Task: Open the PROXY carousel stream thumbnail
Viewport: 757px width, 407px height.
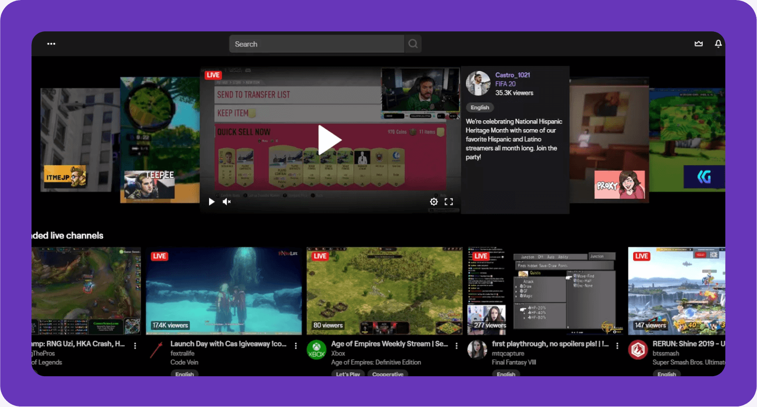Action: pos(609,140)
